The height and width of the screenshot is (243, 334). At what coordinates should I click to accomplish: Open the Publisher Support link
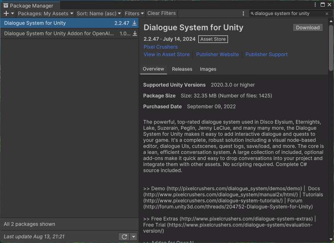click(x=266, y=55)
